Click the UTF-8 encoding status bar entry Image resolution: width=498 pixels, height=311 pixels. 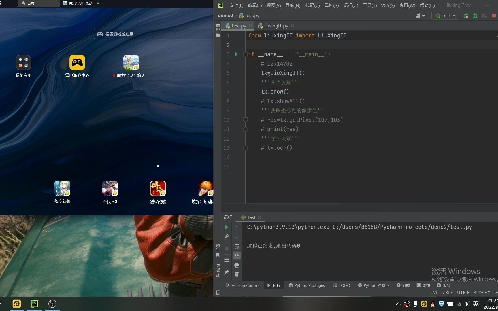click(463, 293)
